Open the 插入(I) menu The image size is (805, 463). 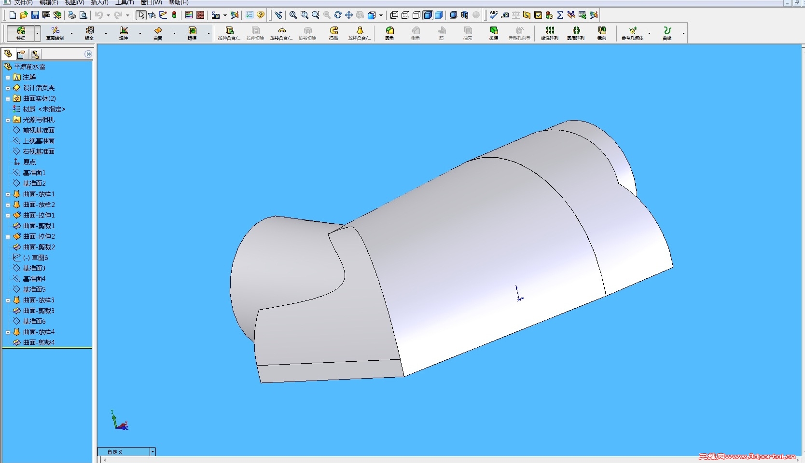tap(99, 2)
